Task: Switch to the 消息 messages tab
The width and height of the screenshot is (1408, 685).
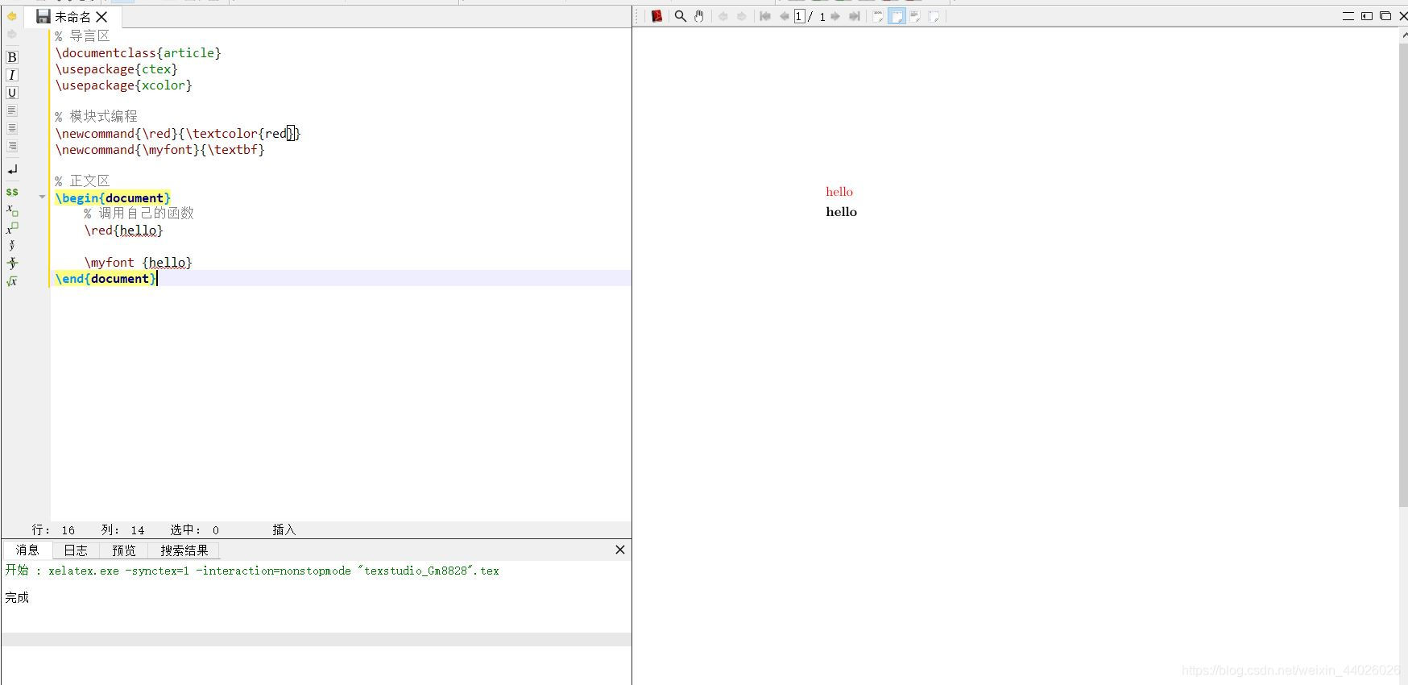Action: click(x=27, y=550)
